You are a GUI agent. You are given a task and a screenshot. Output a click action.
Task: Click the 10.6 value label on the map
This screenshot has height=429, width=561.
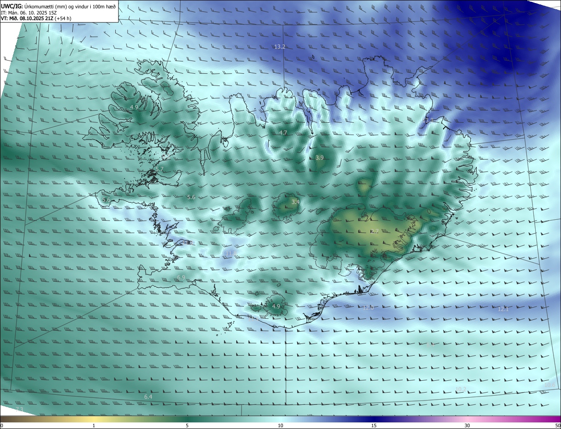[550, 385]
